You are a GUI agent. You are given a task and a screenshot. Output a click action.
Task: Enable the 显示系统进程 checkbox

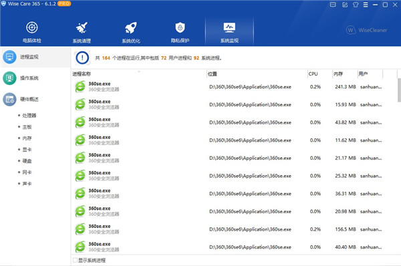click(x=75, y=260)
